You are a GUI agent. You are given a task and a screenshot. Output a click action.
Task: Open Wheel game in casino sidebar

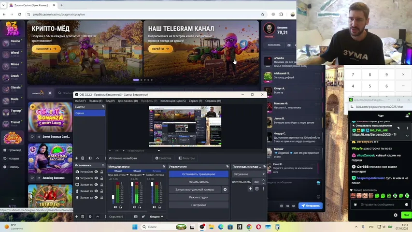12,54
